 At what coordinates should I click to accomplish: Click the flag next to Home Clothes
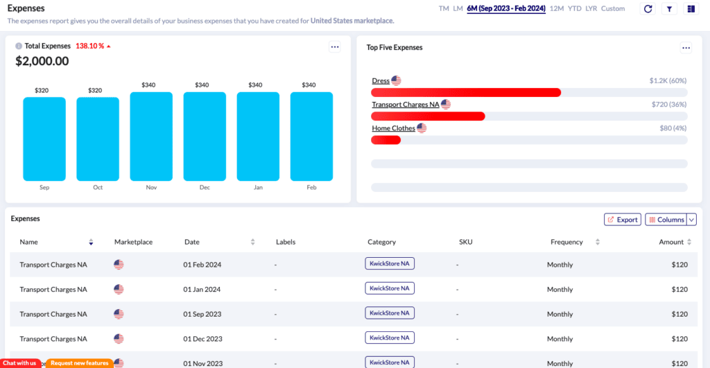click(422, 128)
